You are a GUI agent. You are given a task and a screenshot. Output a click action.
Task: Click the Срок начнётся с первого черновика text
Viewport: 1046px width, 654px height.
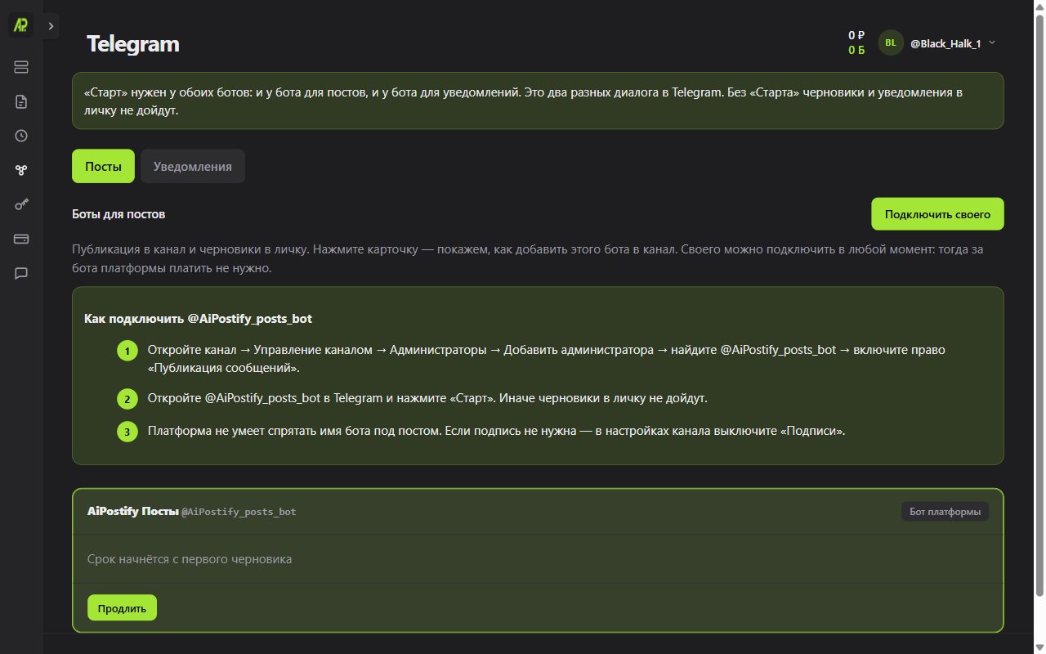190,559
